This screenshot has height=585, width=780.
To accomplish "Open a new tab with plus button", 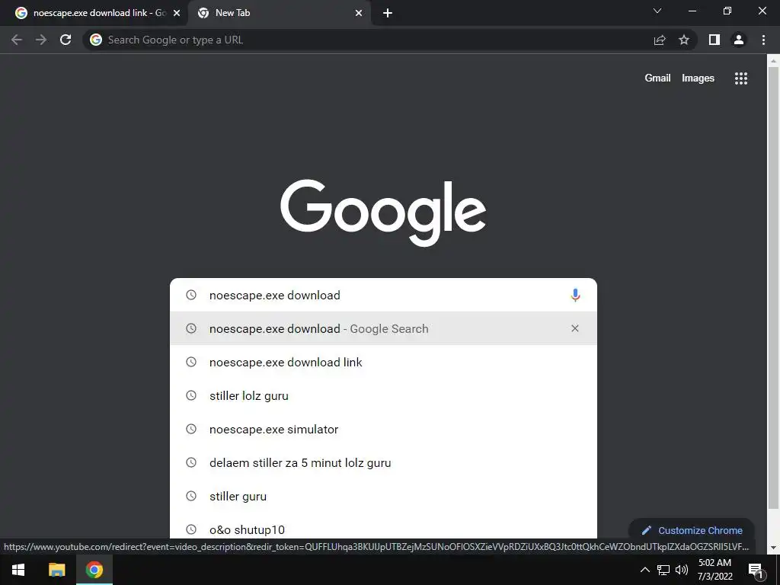I will coord(388,13).
